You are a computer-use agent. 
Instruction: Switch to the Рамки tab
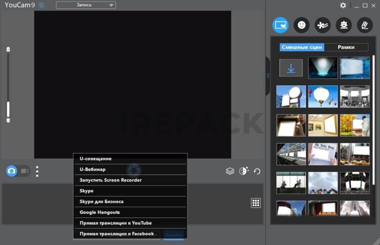pyautogui.click(x=346, y=47)
